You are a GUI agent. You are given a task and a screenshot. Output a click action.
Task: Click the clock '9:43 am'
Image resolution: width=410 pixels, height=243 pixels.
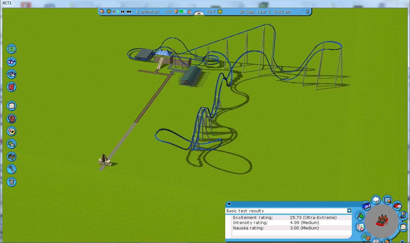point(282,12)
